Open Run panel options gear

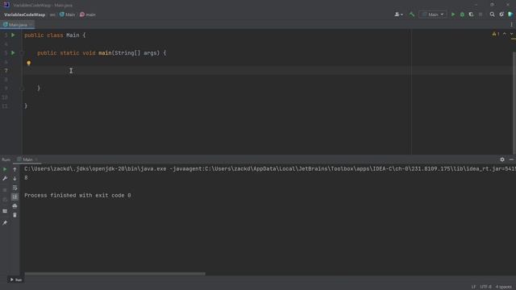click(502, 159)
